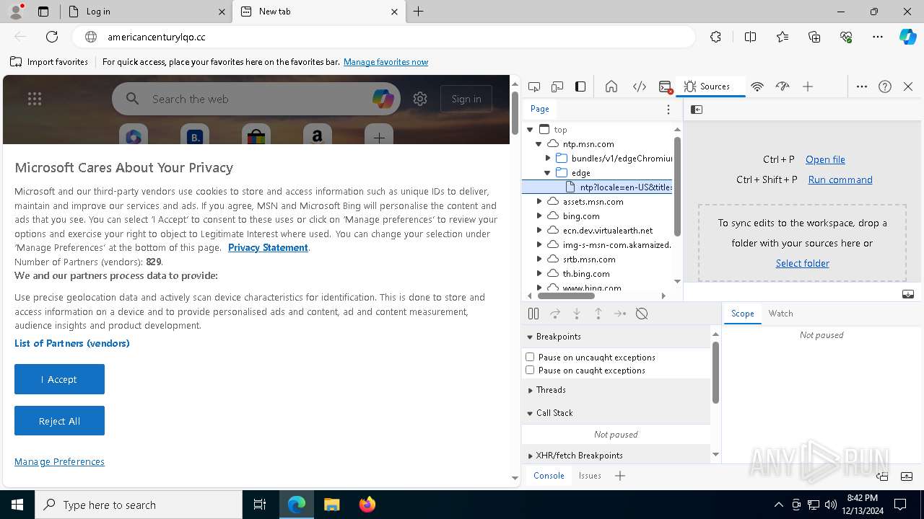Image resolution: width=924 pixels, height=519 pixels.
Task: Open Customize and control DevTools menu
Action: coord(862,86)
